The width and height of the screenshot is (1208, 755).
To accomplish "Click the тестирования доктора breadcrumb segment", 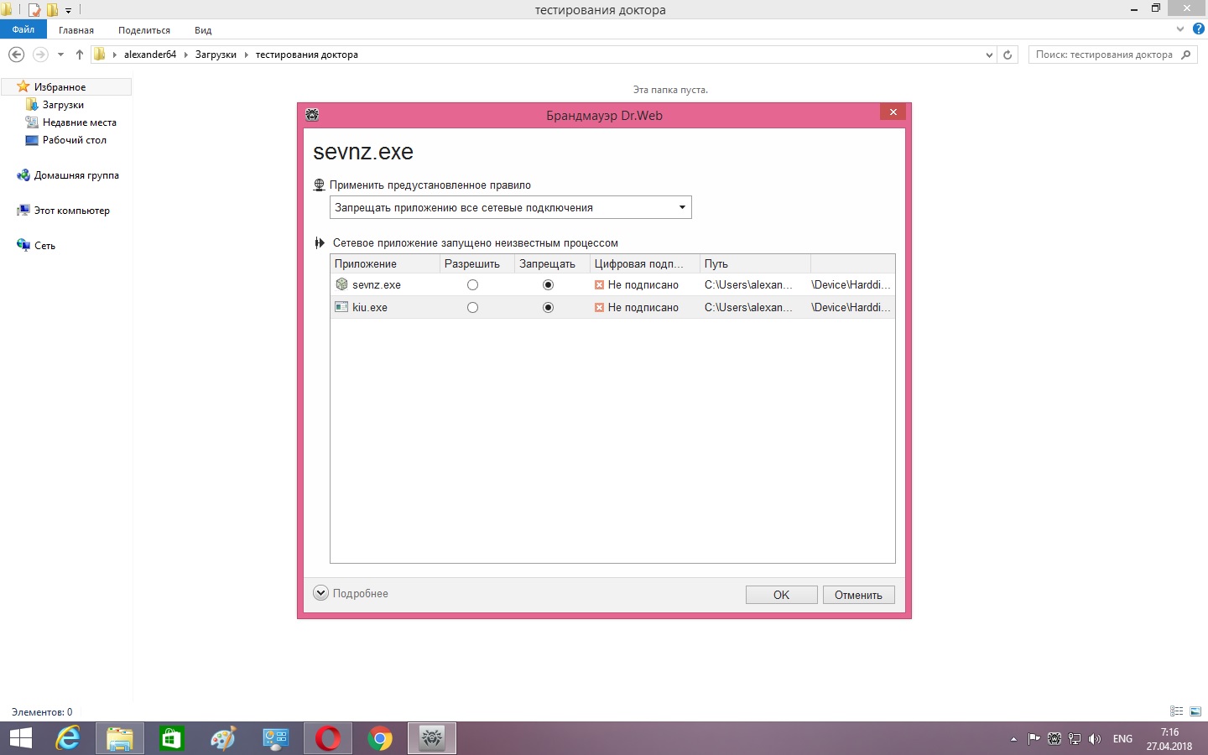I will point(307,55).
